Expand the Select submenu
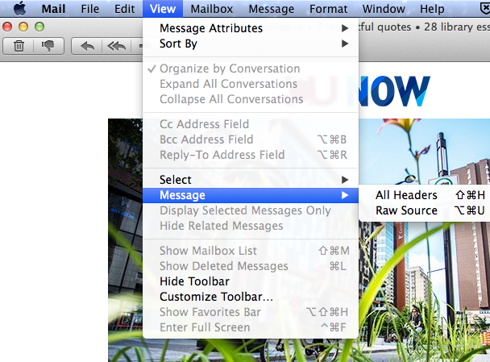 point(176,180)
